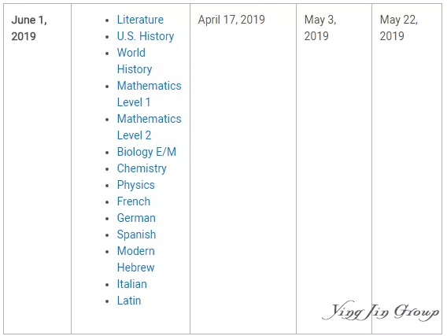Open the World History link
447x336 pixels.
(135, 61)
